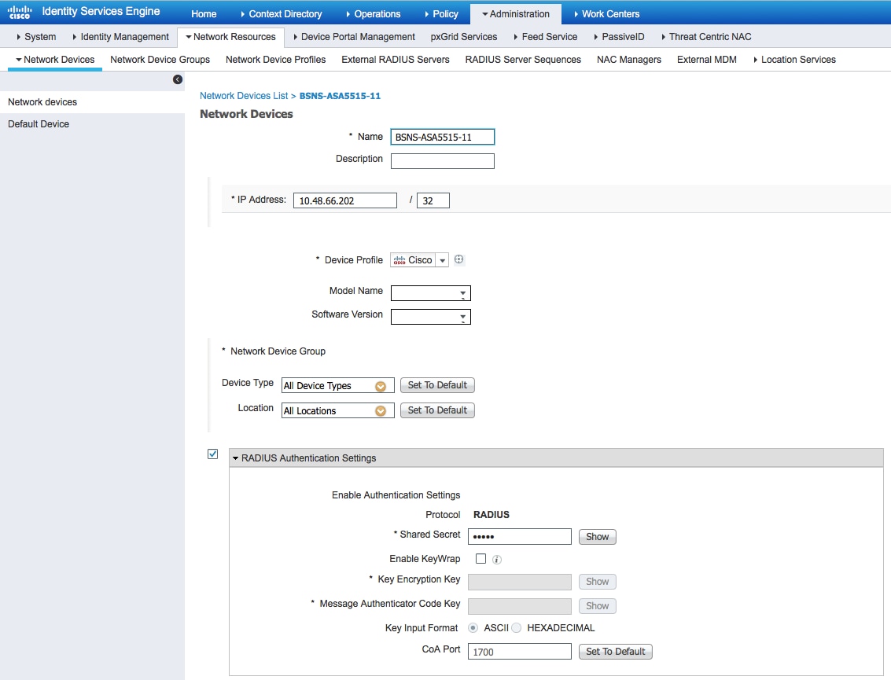Switch to Network Device Profiles tab
This screenshot has height=680, width=891.
pyautogui.click(x=275, y=60)
